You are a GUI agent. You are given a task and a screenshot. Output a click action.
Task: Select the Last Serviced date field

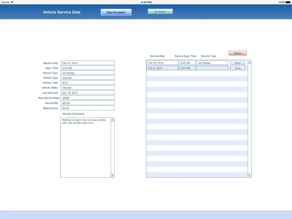coord(87,93)
